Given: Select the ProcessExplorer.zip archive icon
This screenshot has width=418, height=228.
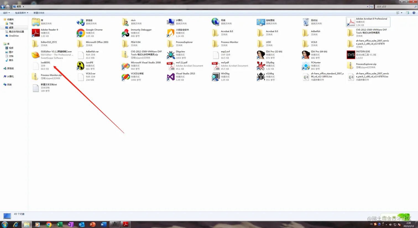Looking at the screenshot, I should tap(351, 66).
